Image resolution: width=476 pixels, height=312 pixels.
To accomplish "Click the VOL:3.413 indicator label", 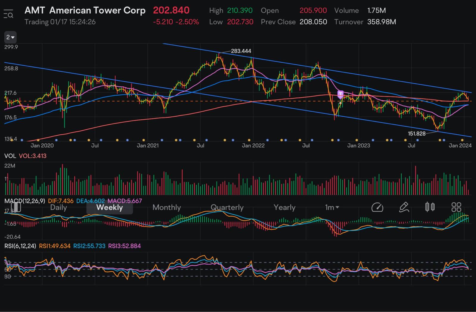I will pos(33,156).
